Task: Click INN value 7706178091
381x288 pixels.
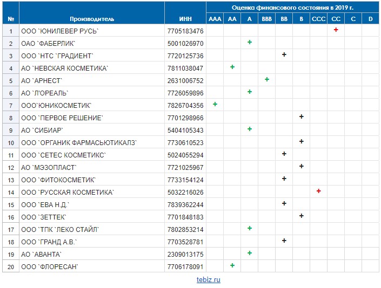Action: click(x=185, y=266)
